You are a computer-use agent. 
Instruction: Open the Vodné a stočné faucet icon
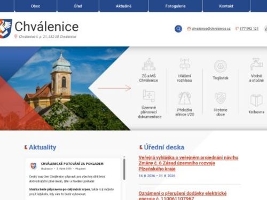point(256,64)
